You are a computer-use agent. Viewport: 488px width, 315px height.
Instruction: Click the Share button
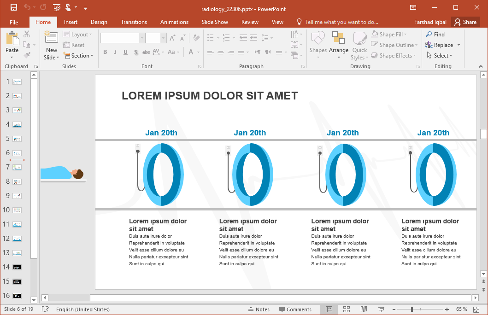tap(465, 22)
